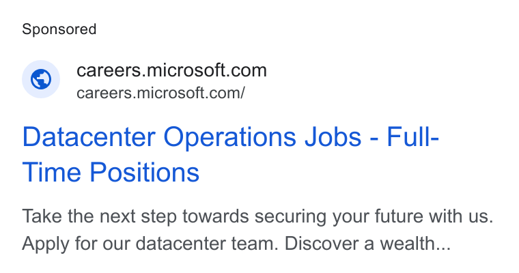Click the Take the next step text
Image resolution: width=519 pixels, height=273 pixels.
click(x=99, y=217)
